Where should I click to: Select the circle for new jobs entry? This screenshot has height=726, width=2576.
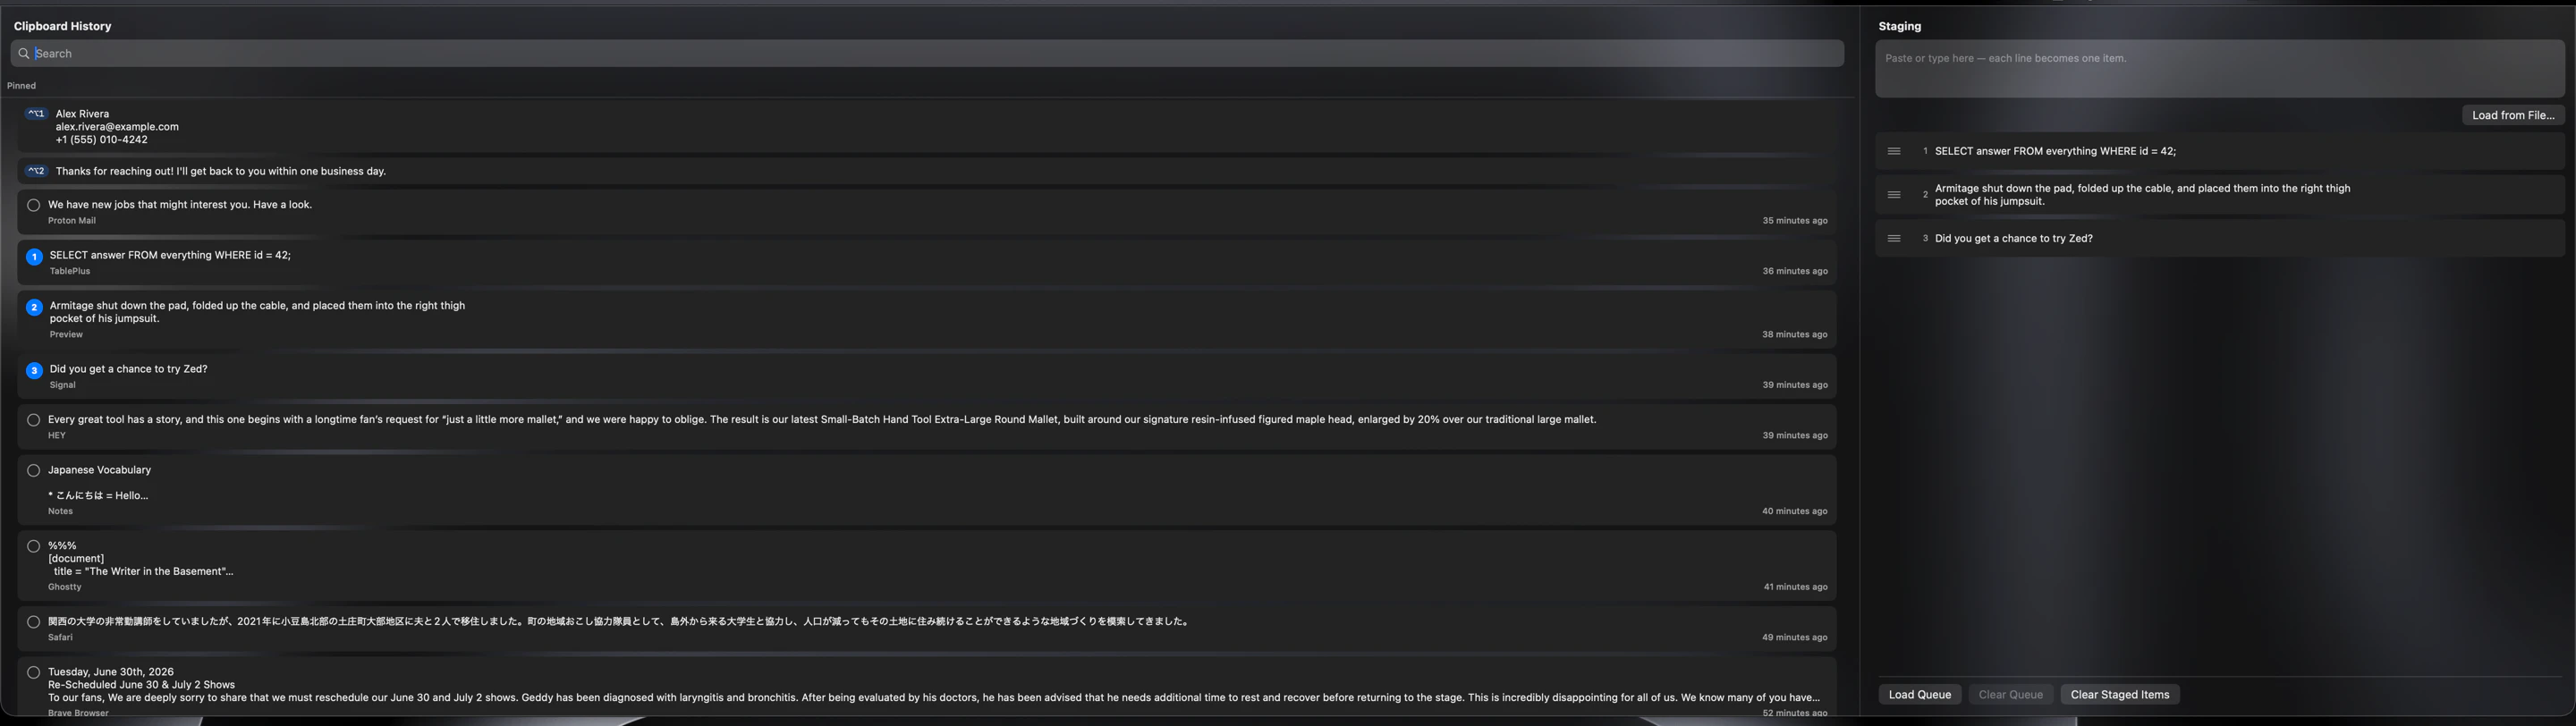pyautogui.click(x=34, y=205)
